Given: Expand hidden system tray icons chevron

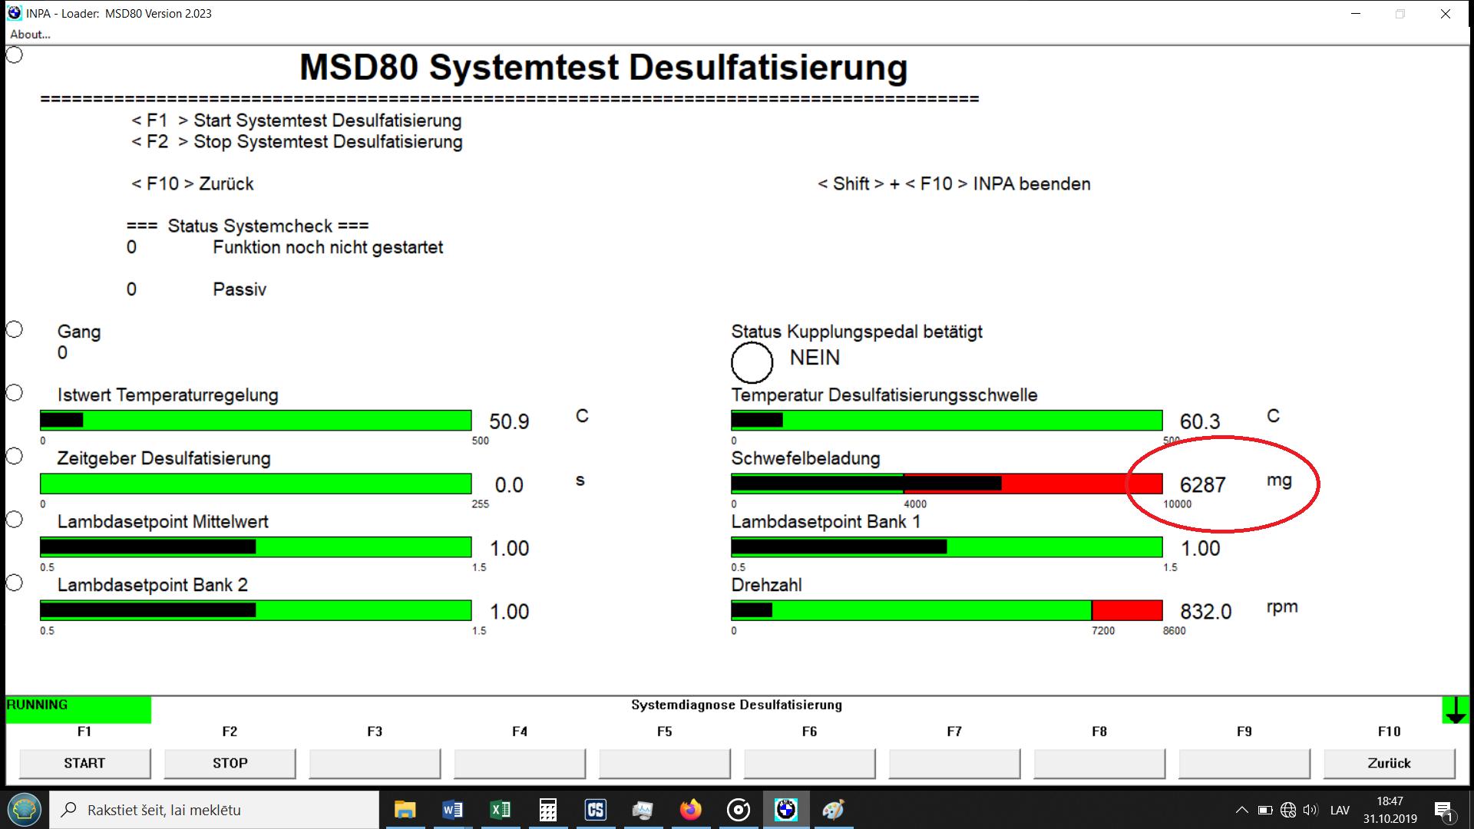Looking at the screenshot, I should (1241, 810).
